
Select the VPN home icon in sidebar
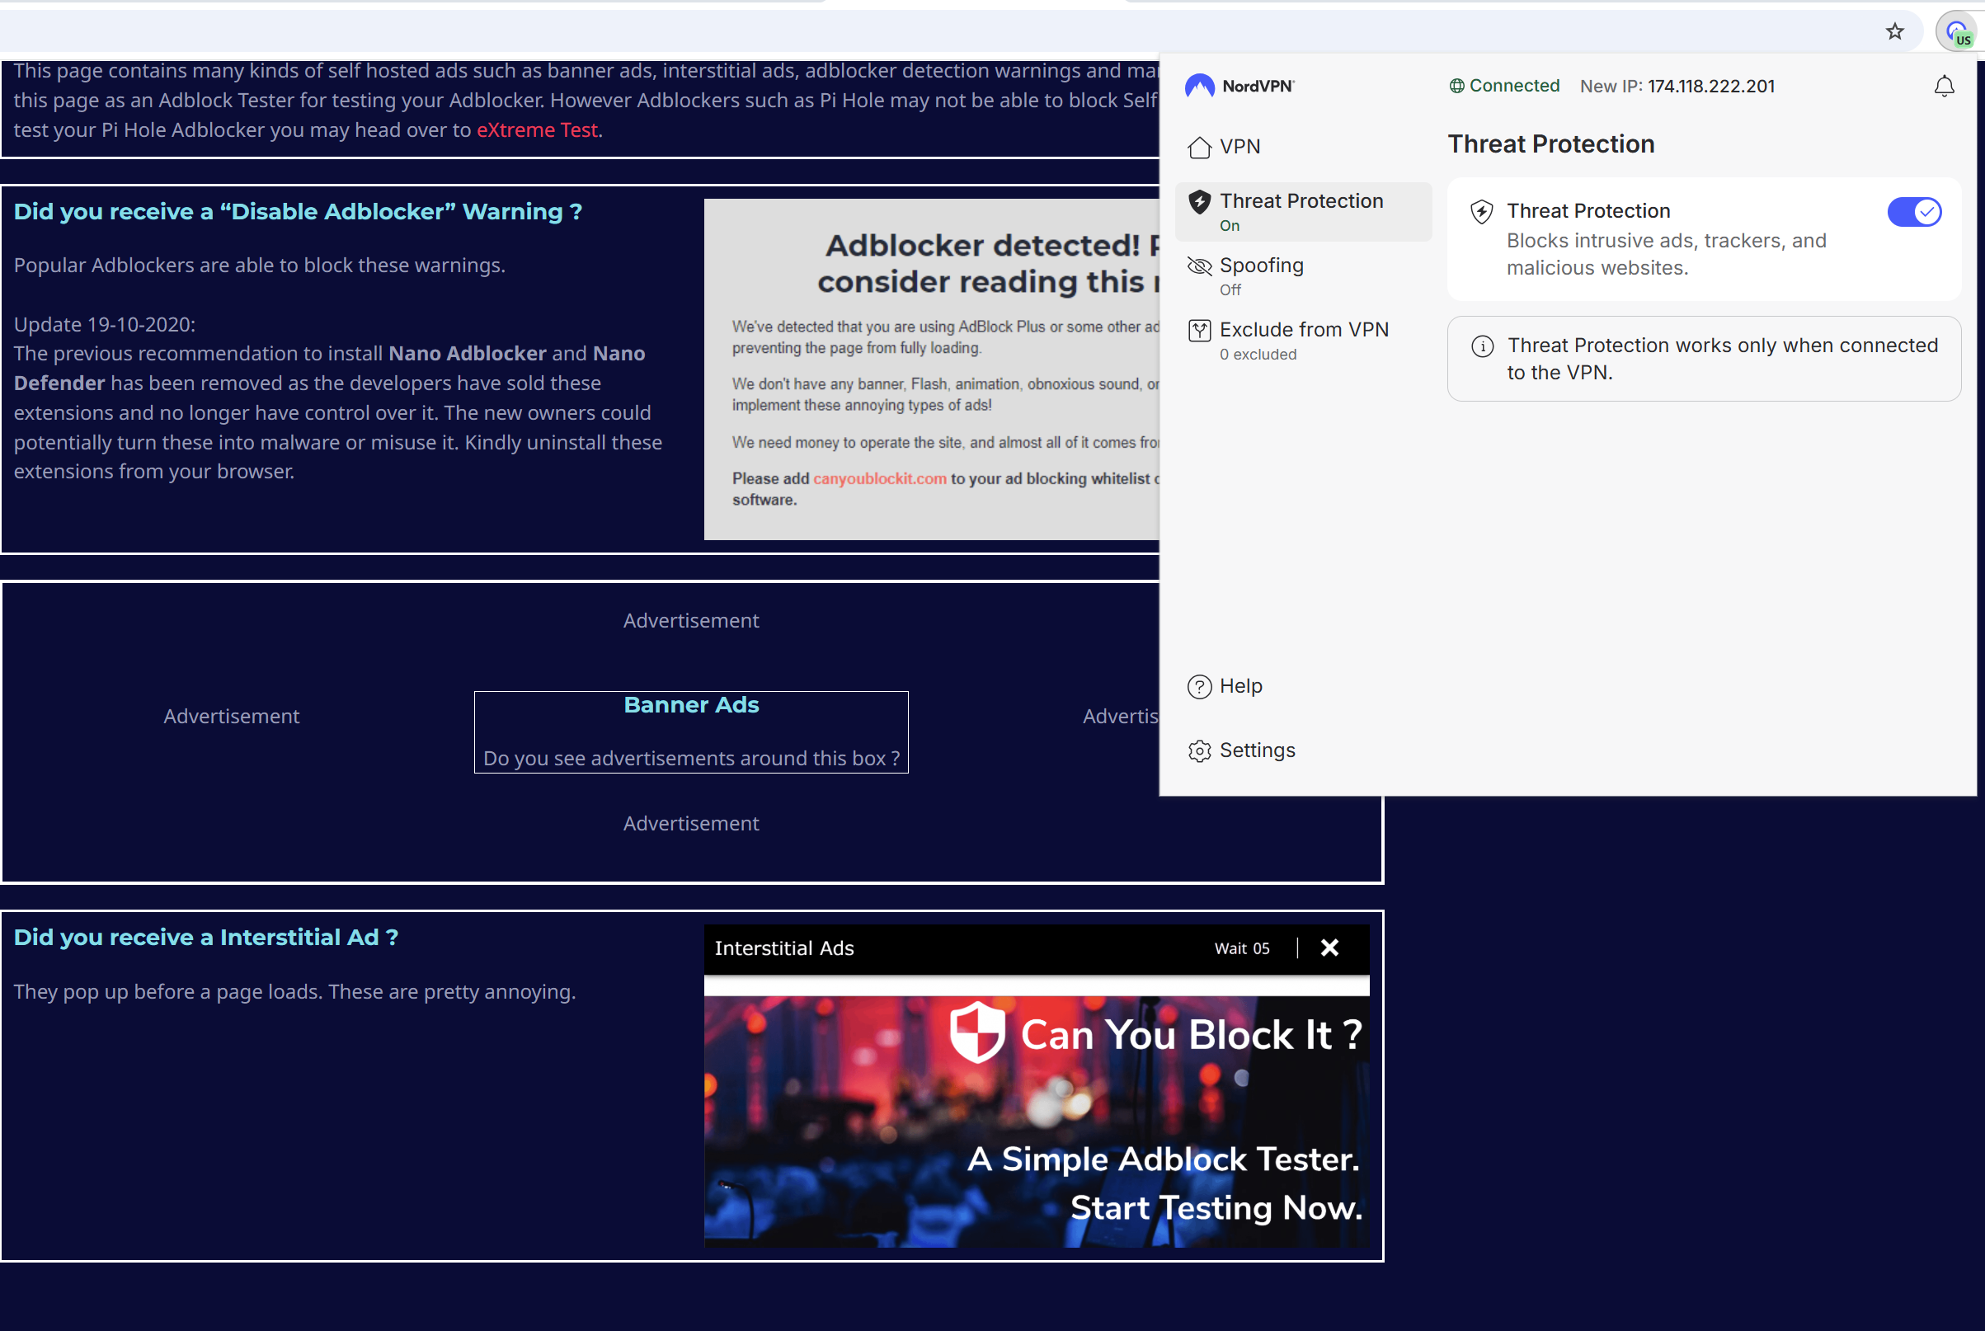pos(1199,146)
